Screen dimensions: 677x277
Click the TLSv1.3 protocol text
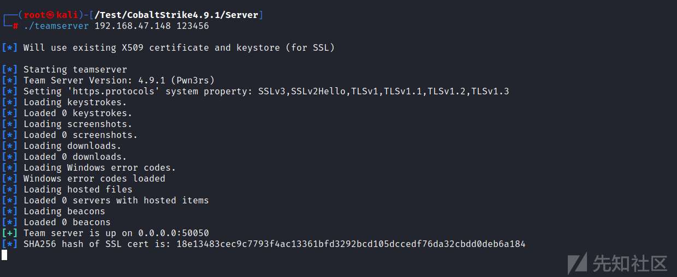pyautogui.click(x=490, y=91)
